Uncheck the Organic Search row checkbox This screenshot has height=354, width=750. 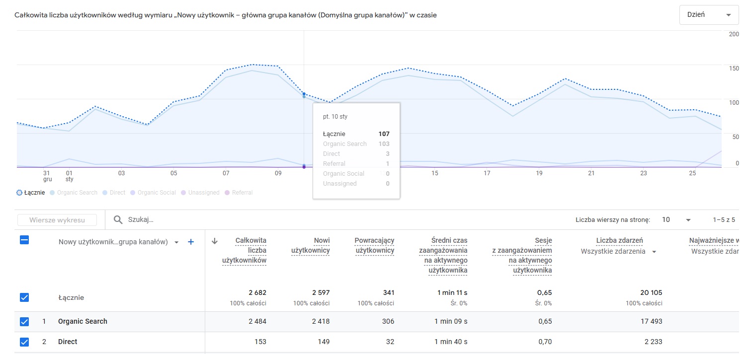point(24,321)
